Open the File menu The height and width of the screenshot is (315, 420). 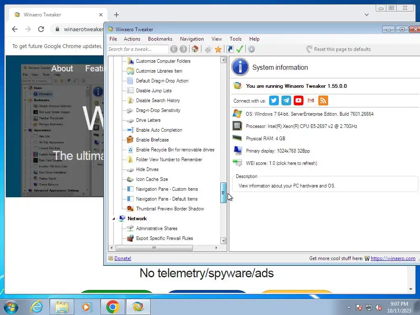click(113, 39)
